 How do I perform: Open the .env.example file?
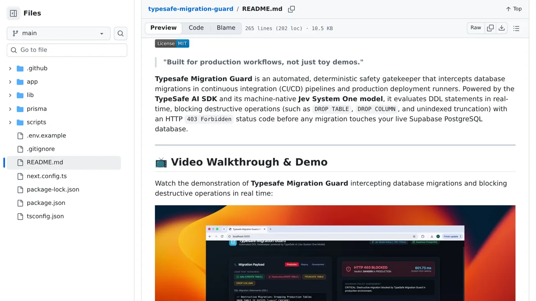tap(46, 135)
